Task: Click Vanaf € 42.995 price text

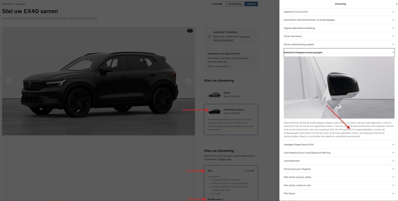Action: [231, 97]
